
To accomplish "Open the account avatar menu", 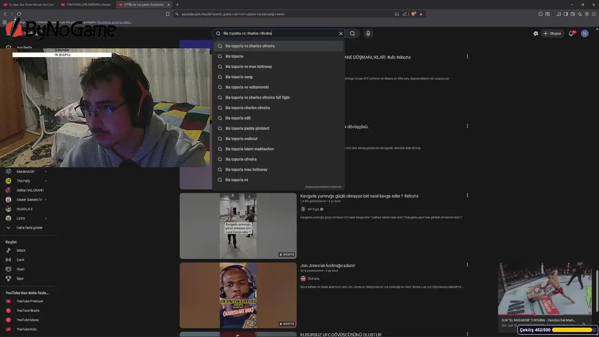I will point(584,33).
